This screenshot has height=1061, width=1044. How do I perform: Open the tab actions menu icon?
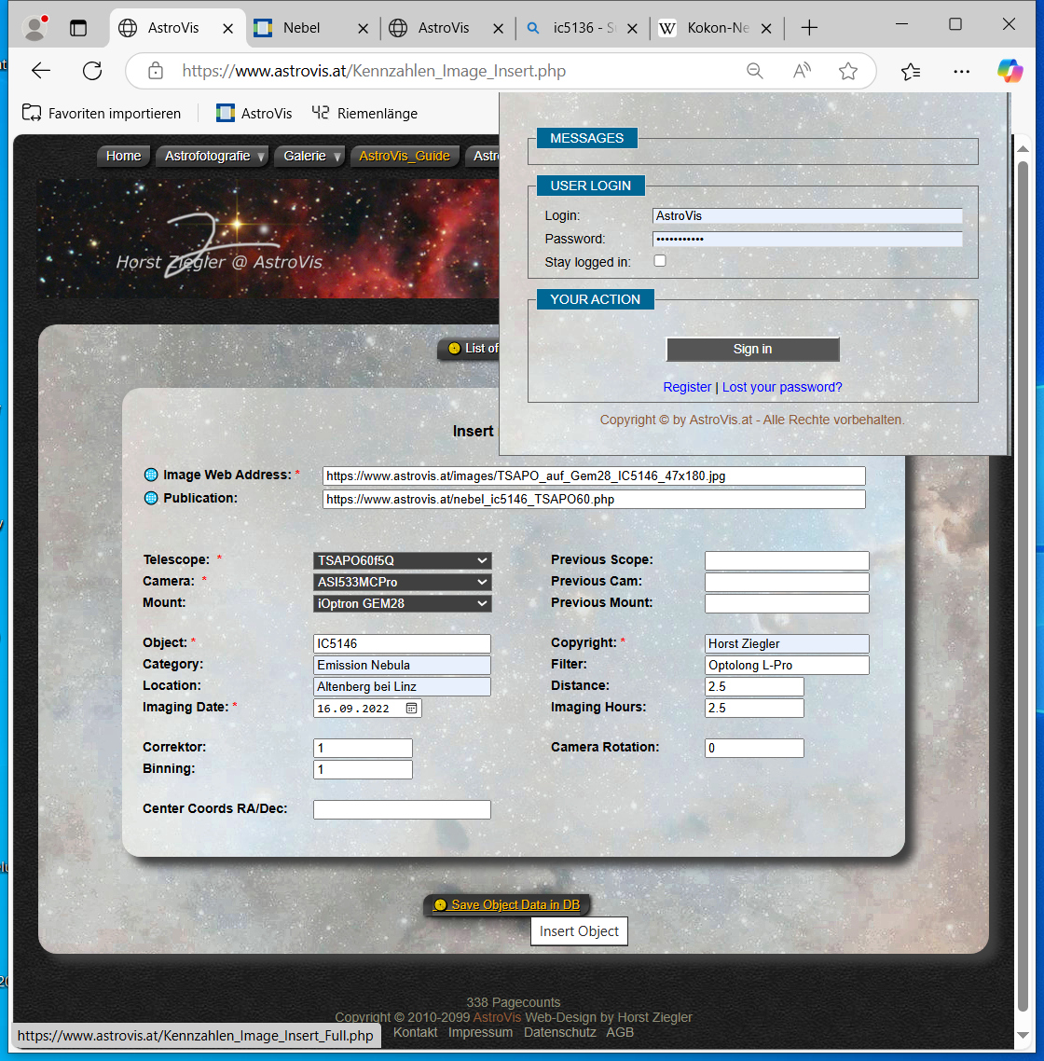pyautogui.click(x=78, y=28)
